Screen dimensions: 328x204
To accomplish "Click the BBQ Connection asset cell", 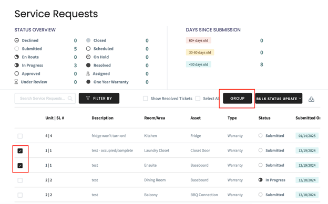I will (x=204, y=195).
